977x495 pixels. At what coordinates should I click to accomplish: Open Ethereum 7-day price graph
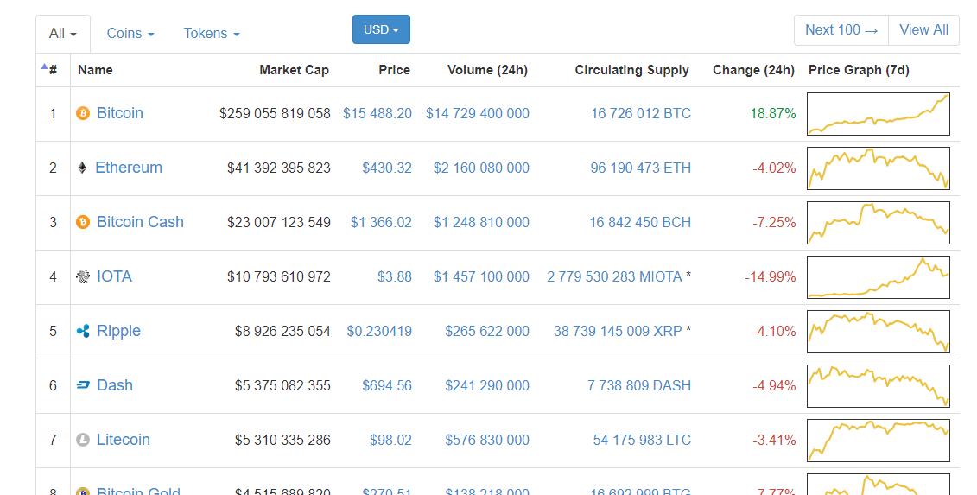pos(878,168)
